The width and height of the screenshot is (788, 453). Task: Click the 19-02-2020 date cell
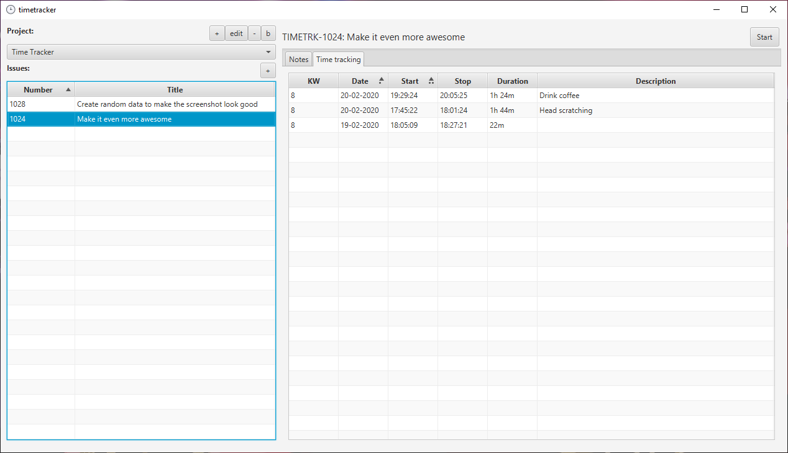364,125
